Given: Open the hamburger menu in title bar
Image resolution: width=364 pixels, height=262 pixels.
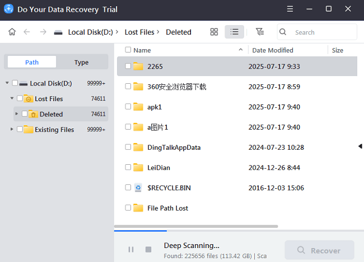Looking at the screenshot, I should (x=289, y=9).
